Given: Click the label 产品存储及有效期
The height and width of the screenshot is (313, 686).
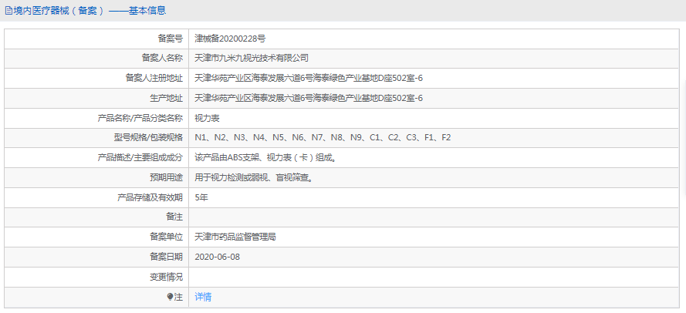Looking at the screenshot, I should coord(150,197).
